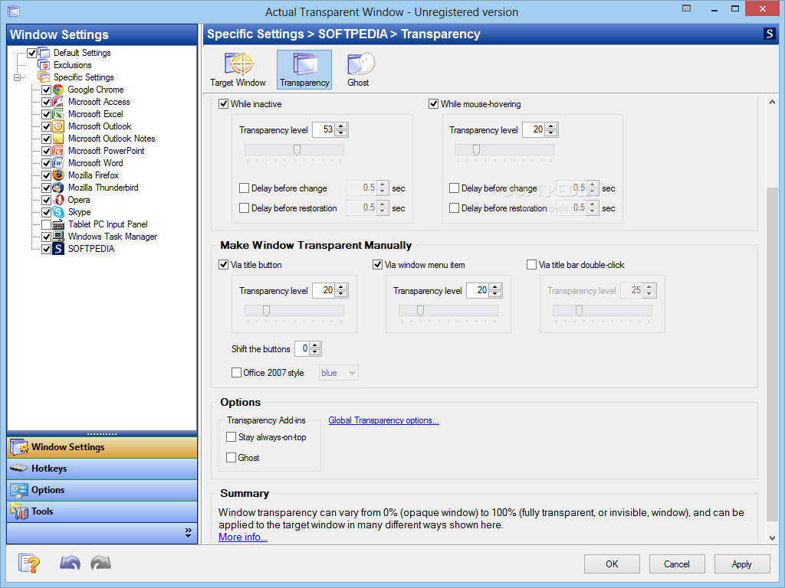Screen dimensions: 785x588
Task: Toggle the Via window menu item checkbox
Action: click(x=377, y=264)
